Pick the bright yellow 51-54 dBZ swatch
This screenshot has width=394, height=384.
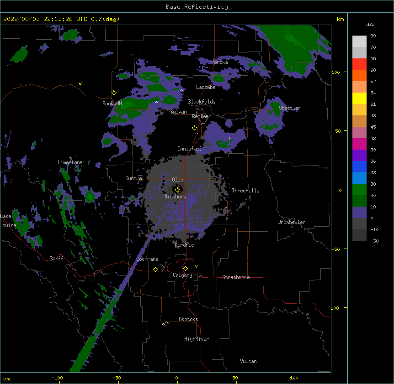coord(359,98)
